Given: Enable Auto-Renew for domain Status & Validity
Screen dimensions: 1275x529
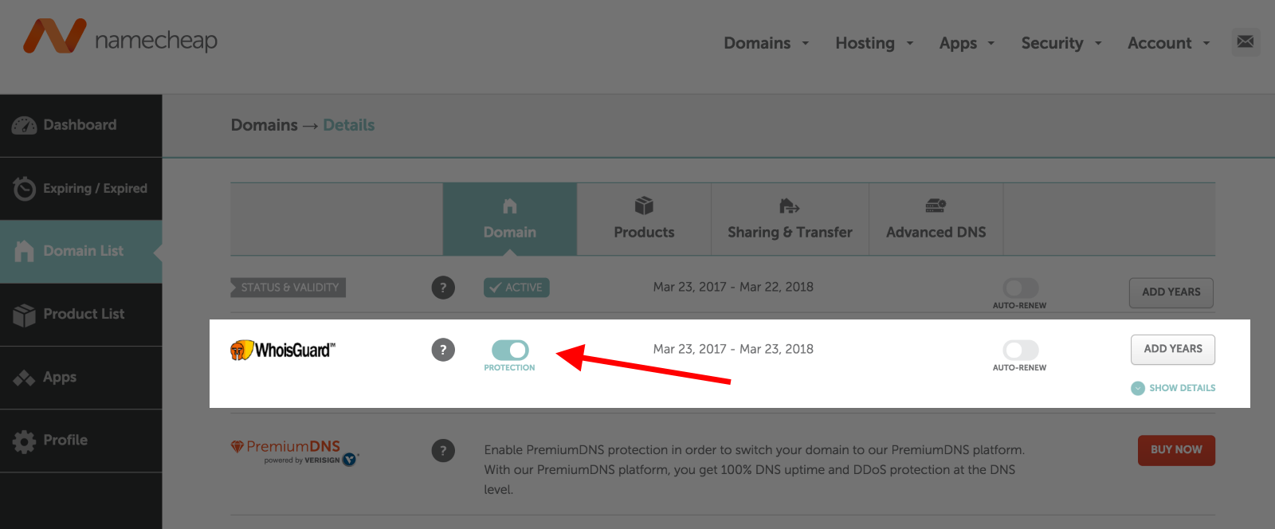Looking at the screenshot, I should [x=1021, y=288].
